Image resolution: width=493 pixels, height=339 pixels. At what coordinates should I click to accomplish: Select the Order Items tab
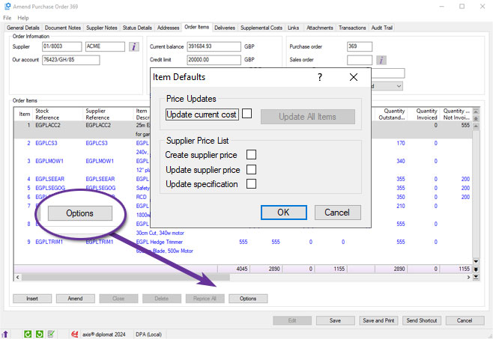pos(197,27)
